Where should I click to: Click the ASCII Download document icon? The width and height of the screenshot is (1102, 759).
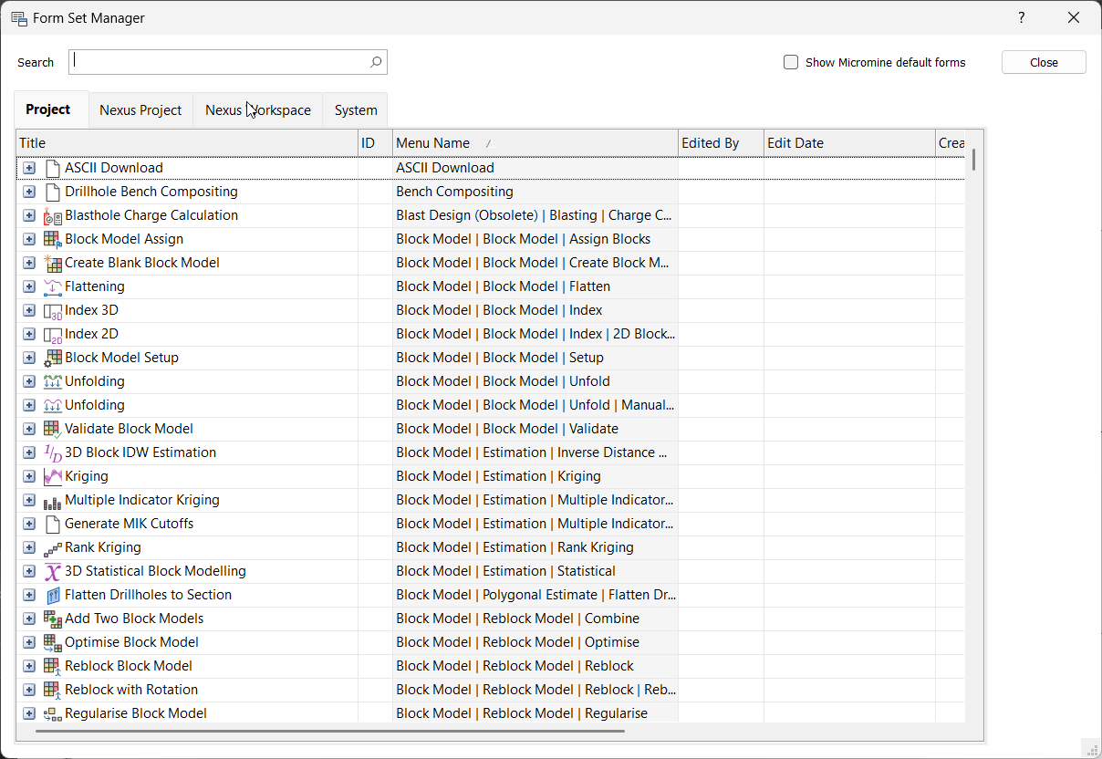coord(53,168)
